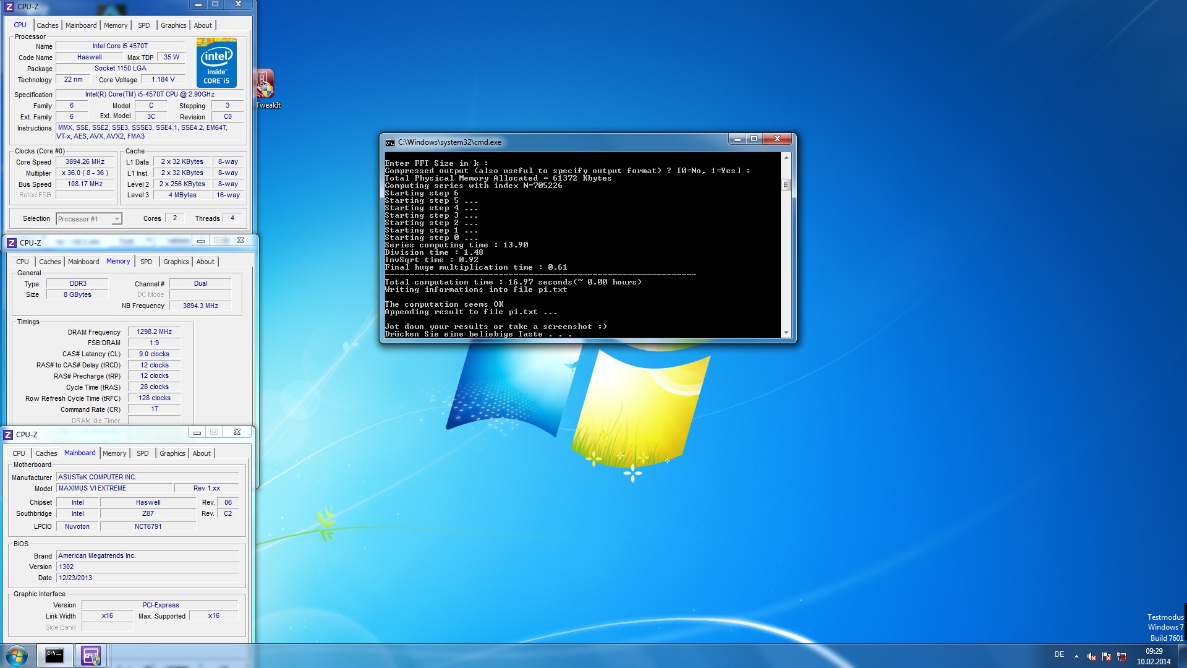Click the Manufacturer field ASUSTeK COMPUTER INC.
This screenshot has height=668, width=1187.
tap(148, 477)
